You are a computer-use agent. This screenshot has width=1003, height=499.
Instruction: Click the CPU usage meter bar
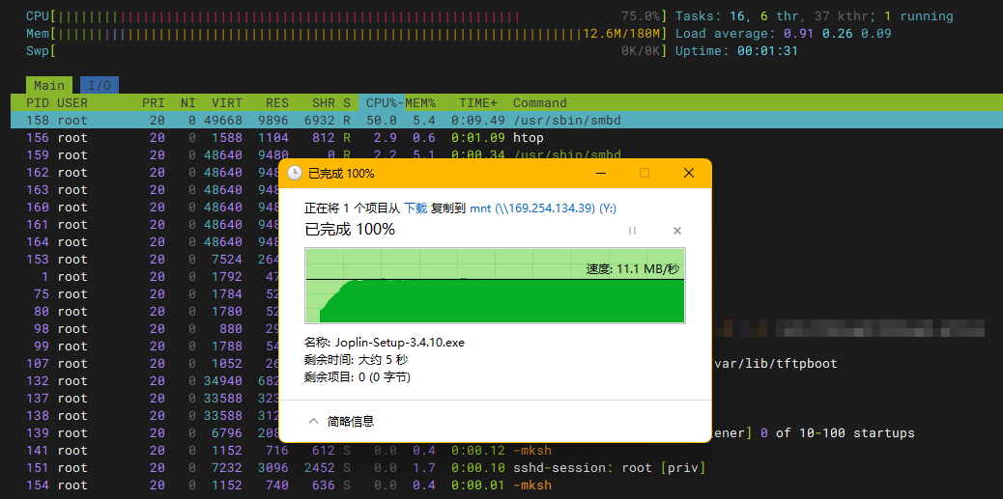[x=290, y=16]
